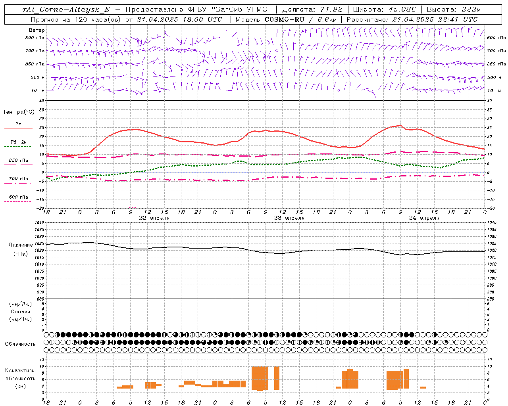Click the (гПа) unit label under Давление

[x=21, y=254]
